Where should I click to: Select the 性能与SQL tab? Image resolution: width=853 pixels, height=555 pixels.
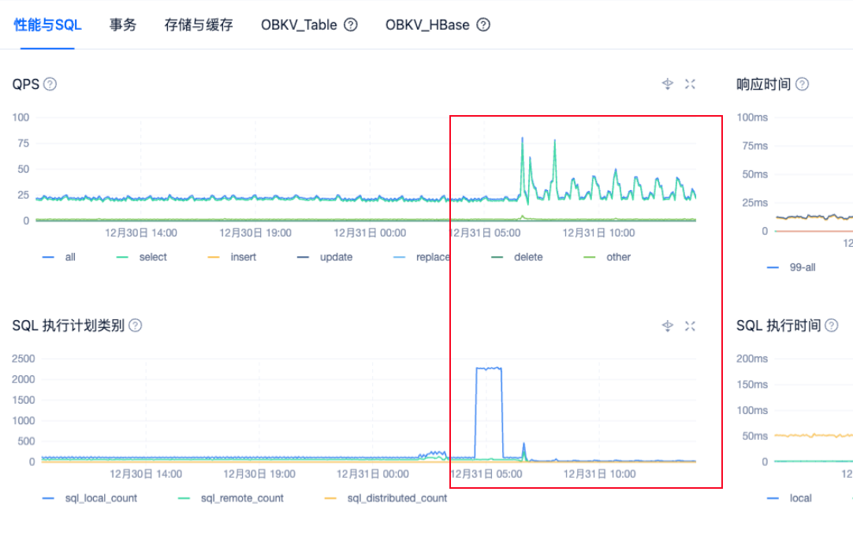pos(47,24)
